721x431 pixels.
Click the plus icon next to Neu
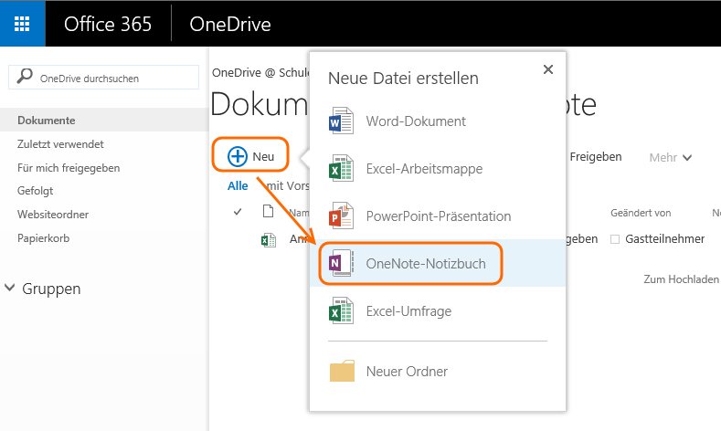237,156
